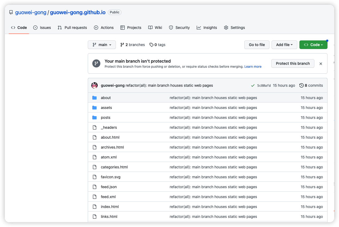The width and height of the screenshot is (339, 227).
Task: Click the Security shield icon
Action: (171, 27)
